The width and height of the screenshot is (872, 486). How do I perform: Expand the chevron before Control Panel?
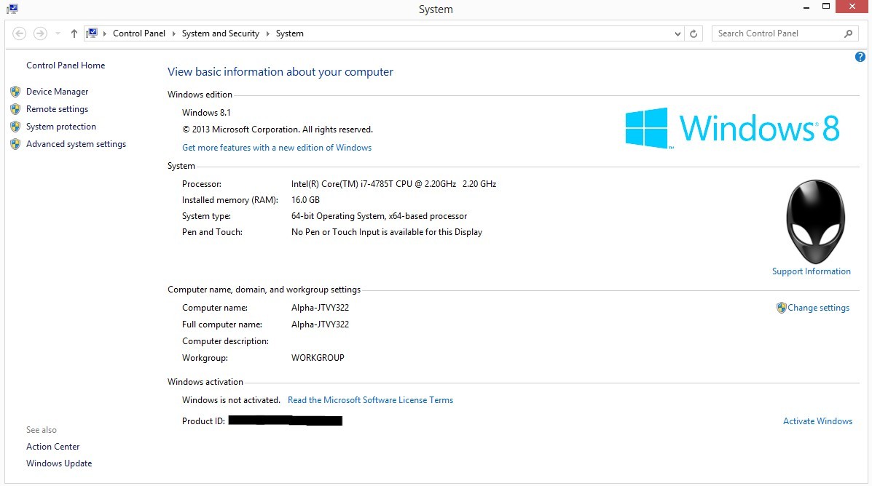[x=105, y=33]
